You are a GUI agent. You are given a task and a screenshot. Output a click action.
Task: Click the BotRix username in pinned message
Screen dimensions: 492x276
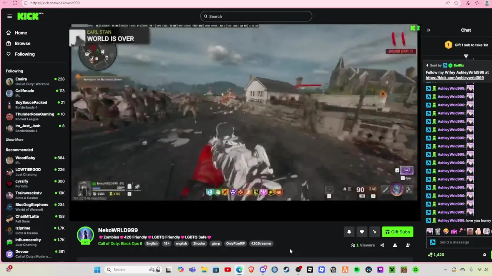click(x=458, y=66)
